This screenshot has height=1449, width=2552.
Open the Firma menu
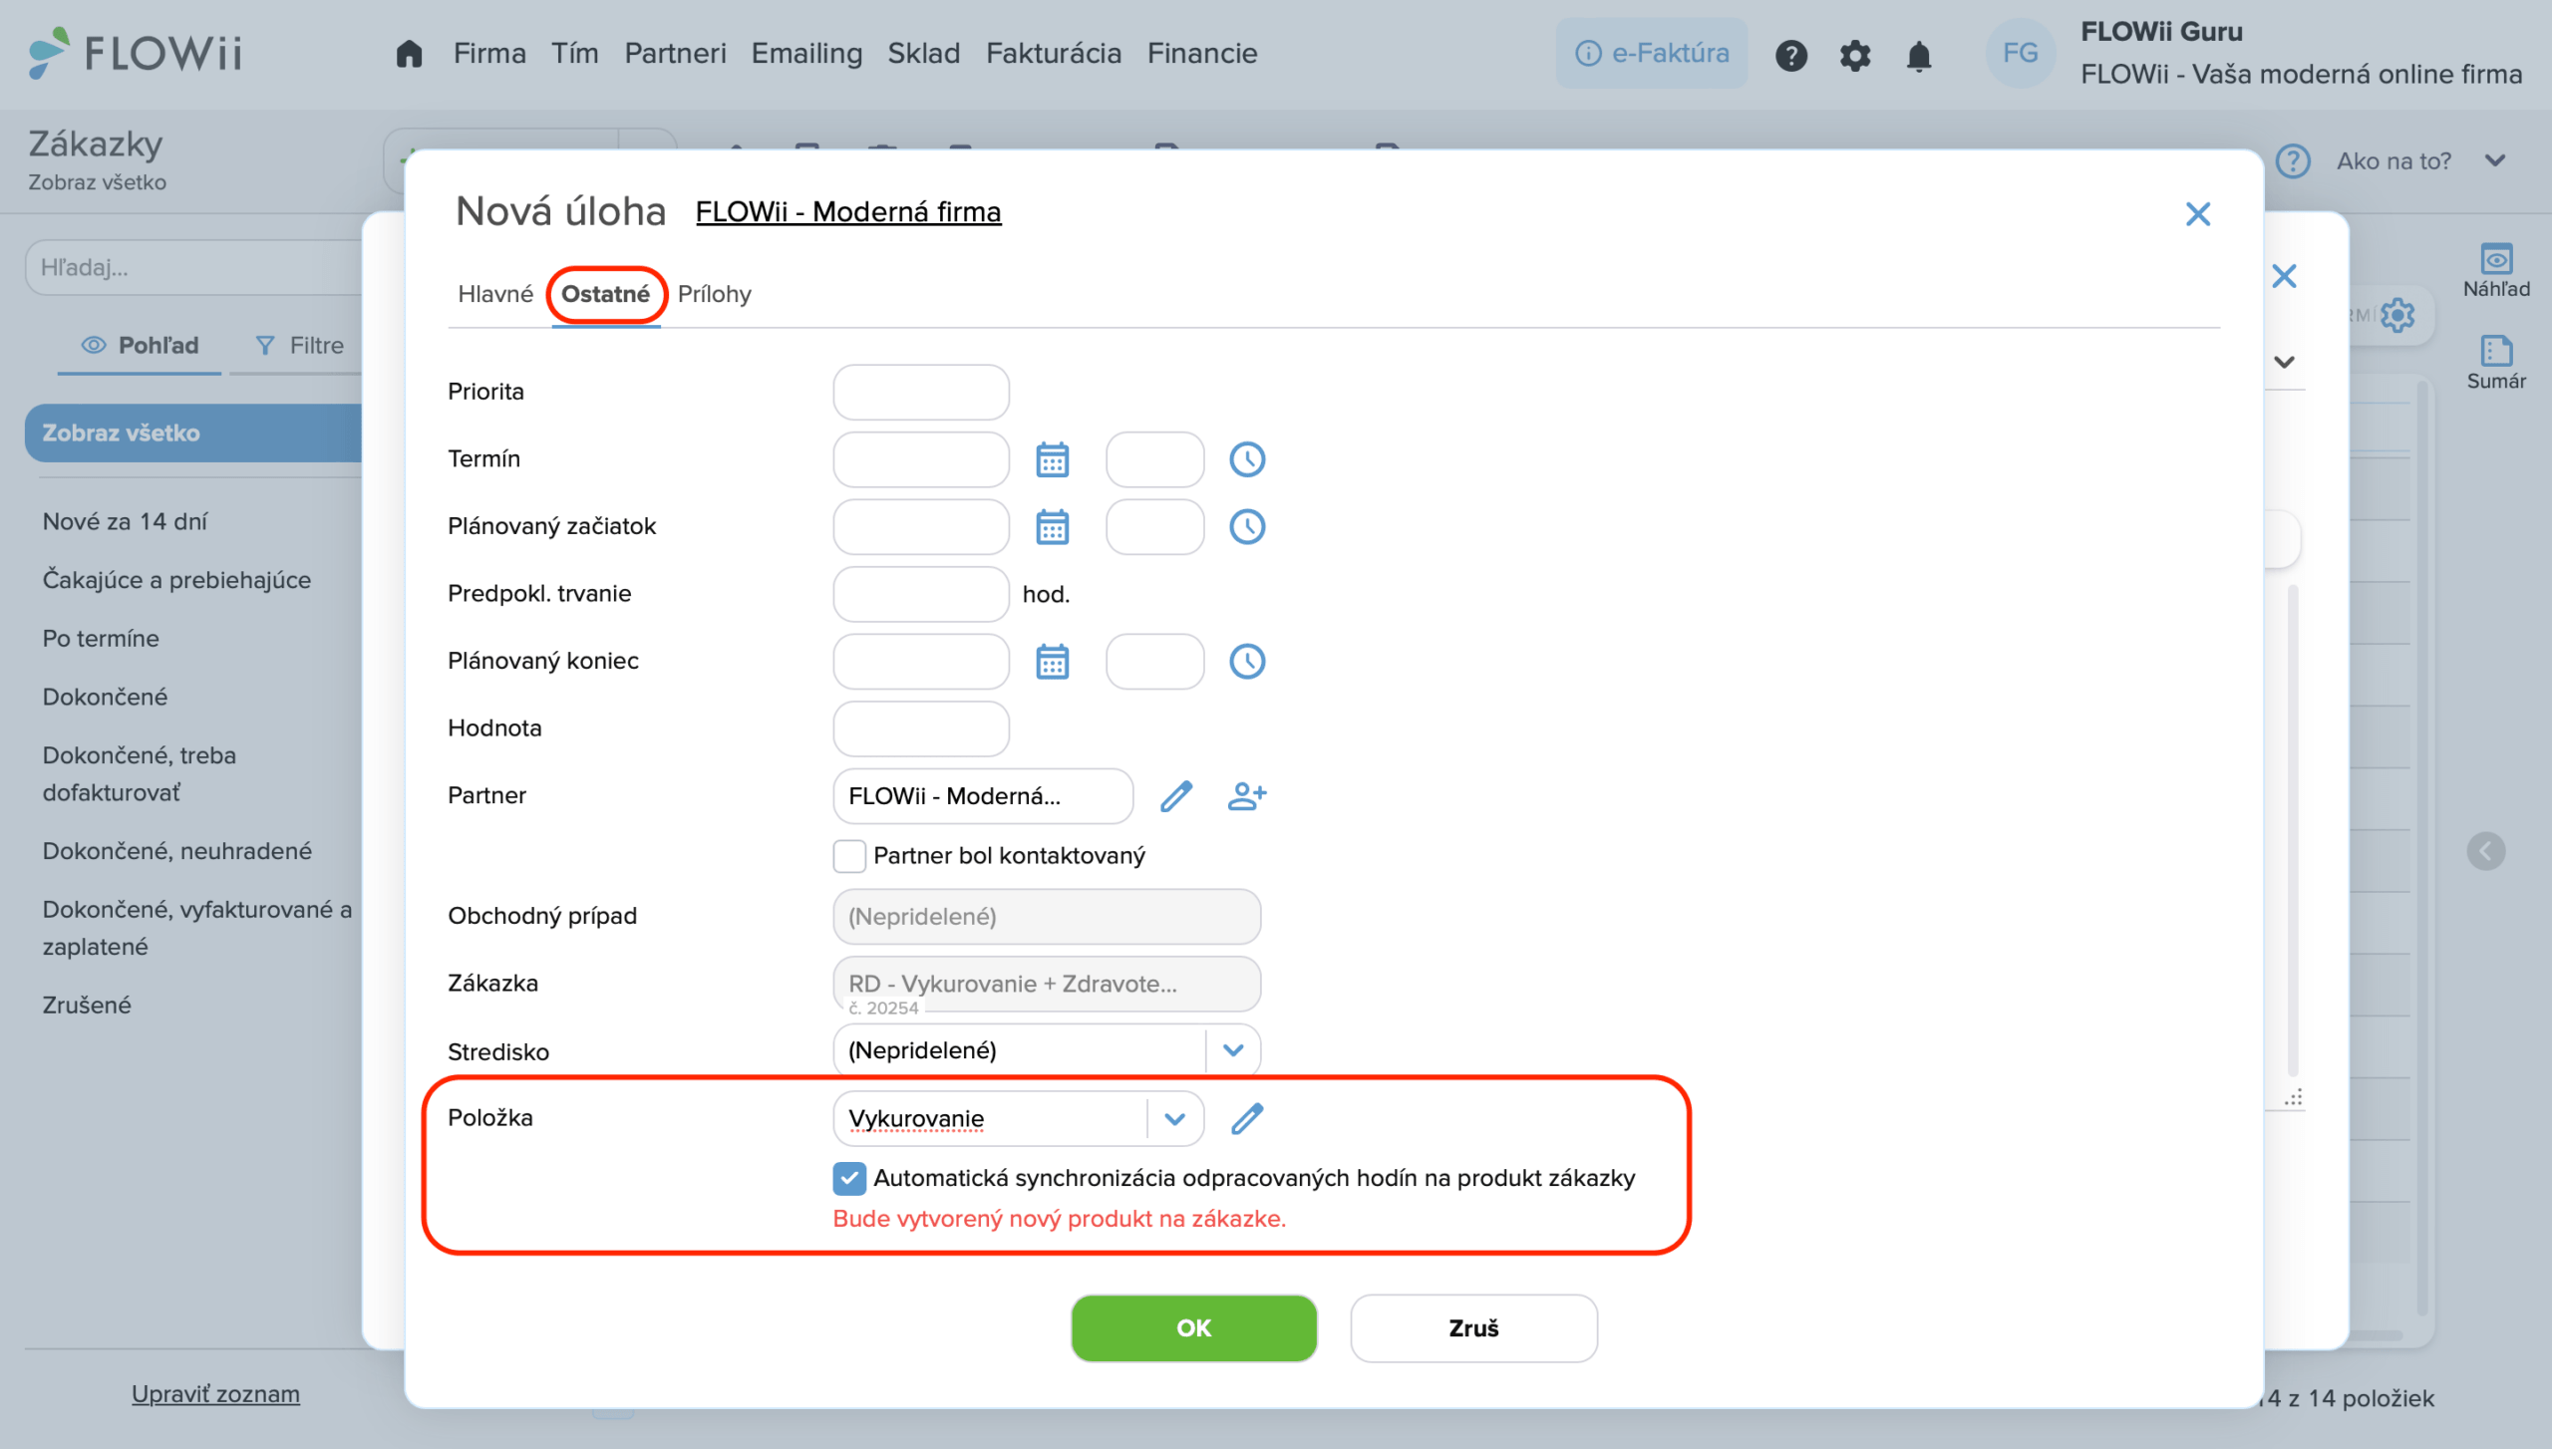point(488,54)
